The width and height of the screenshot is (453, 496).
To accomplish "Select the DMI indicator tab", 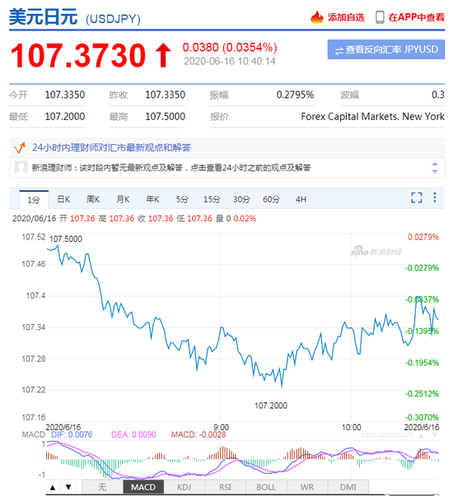I will [x=348, y=487].
